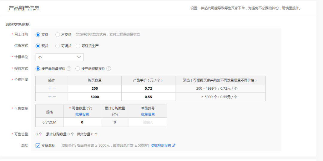Click the 累计订购数量 column header
323x161 pixels.
(x=115, y=111)
